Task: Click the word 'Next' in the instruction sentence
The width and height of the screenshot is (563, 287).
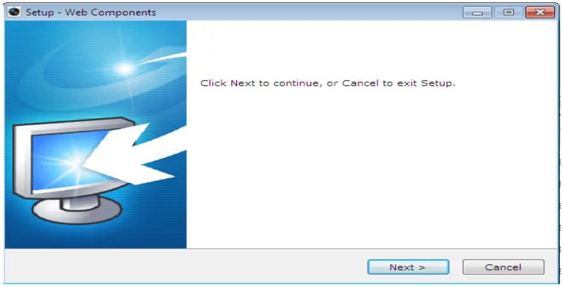Action: [x=243, y=83]
